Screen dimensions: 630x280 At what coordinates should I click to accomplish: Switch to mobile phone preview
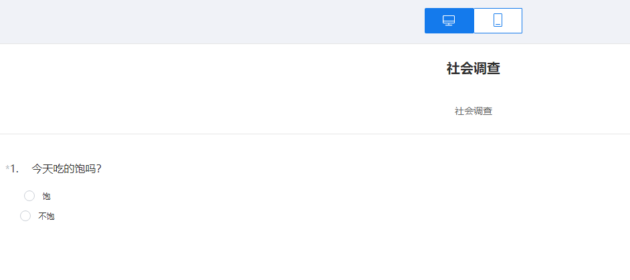pyautogui.click(x=498, y=21)
